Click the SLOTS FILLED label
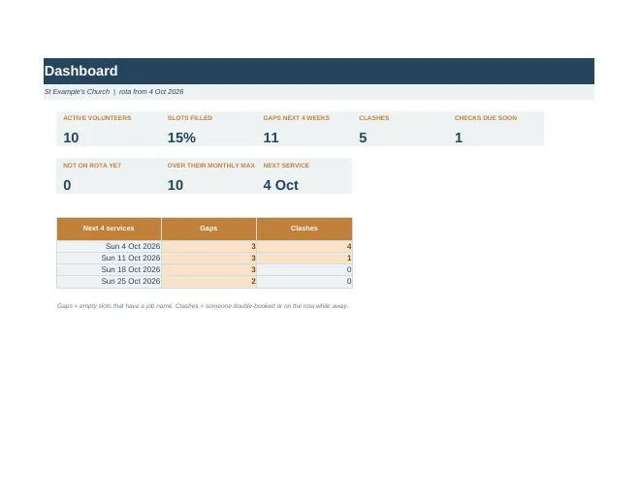 coord(190,118)
